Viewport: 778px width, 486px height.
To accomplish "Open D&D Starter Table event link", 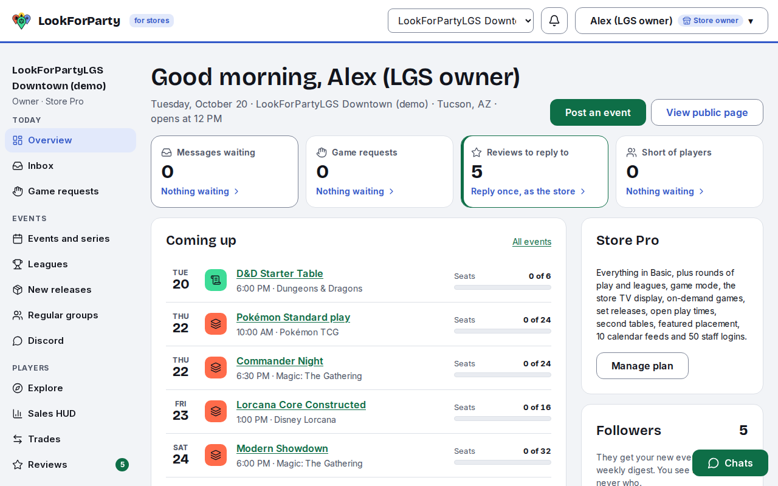I will coord(280,274).
